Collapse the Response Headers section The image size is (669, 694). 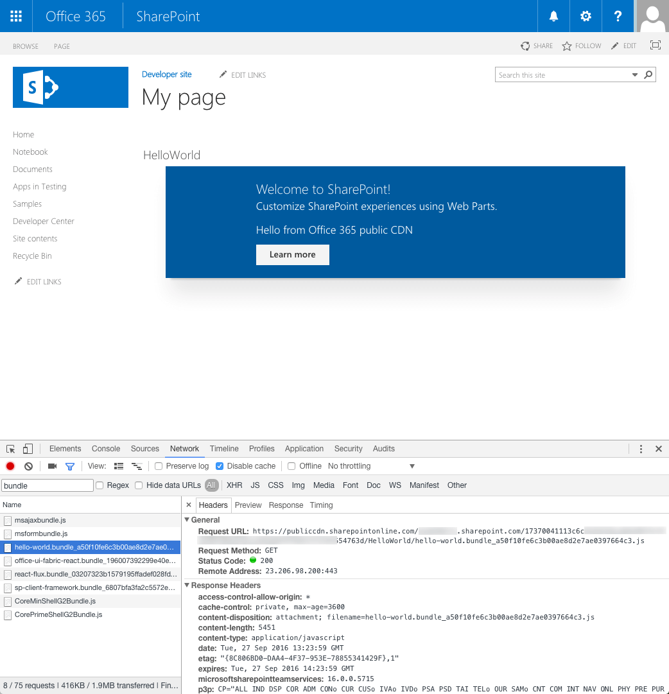(x=186, y=585)
